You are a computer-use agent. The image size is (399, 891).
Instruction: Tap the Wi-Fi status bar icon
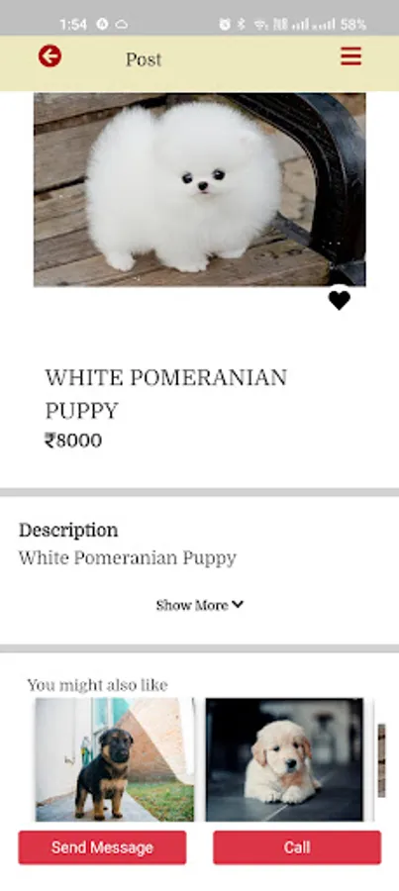(x=261, y=25)
